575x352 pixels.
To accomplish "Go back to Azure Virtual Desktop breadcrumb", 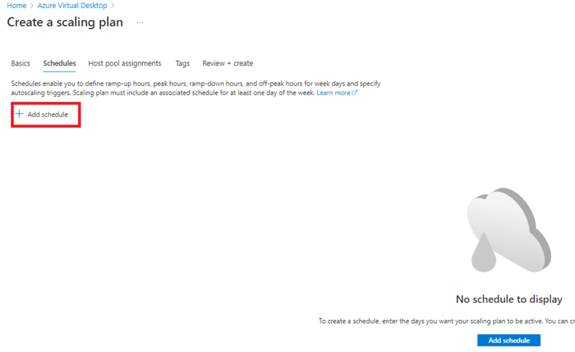I will point(72,6).
